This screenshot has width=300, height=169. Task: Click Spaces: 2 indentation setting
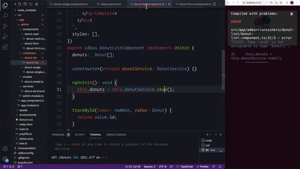pyautogui.click(x=150, y=167)
